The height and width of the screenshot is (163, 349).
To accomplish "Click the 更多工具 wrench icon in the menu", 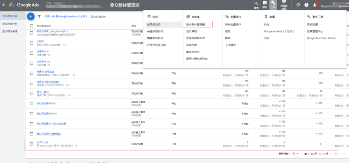I will tap(309, 17).
